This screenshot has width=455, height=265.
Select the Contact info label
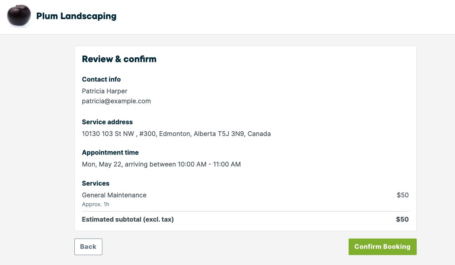101,79
